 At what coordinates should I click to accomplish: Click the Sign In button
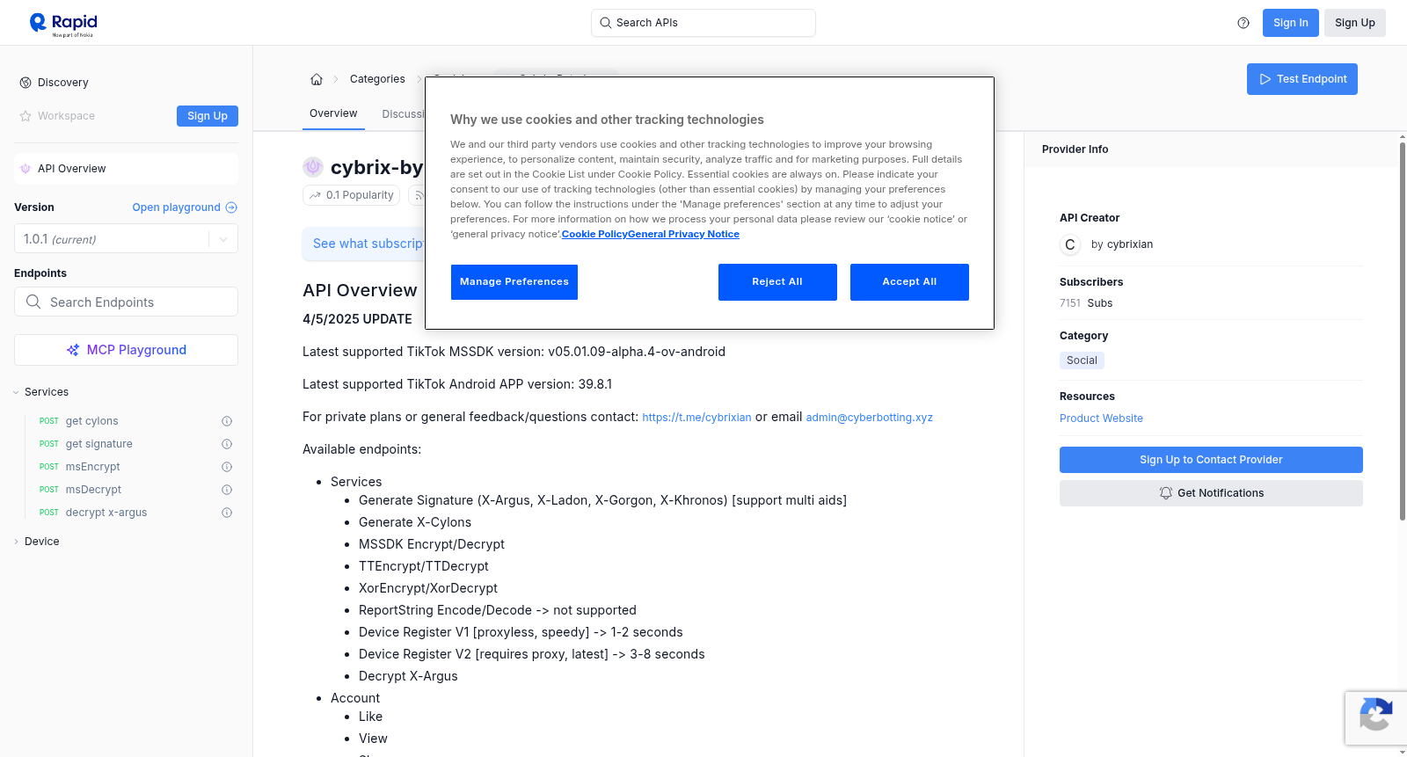1291,23
